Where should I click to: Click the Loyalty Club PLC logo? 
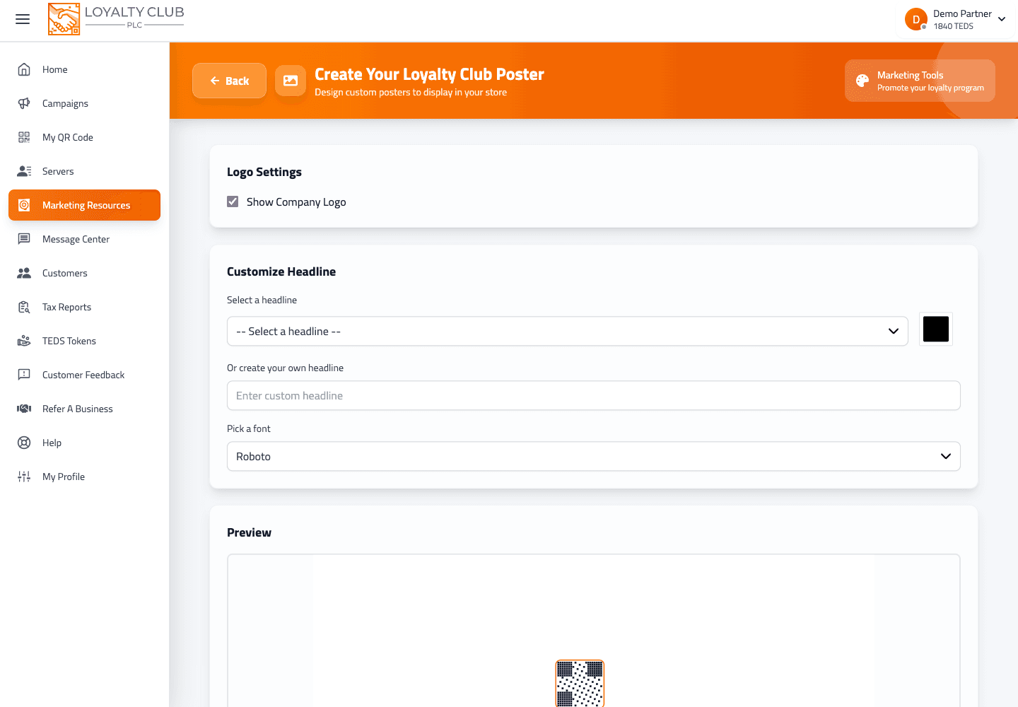pos(116,19)
